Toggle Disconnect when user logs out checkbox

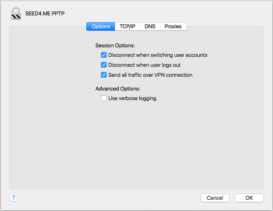pyautogui.click(x=104, y=65)
